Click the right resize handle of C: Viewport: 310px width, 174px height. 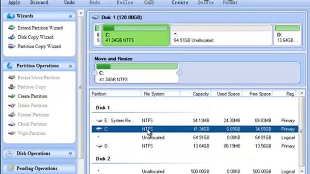[179, 73]
